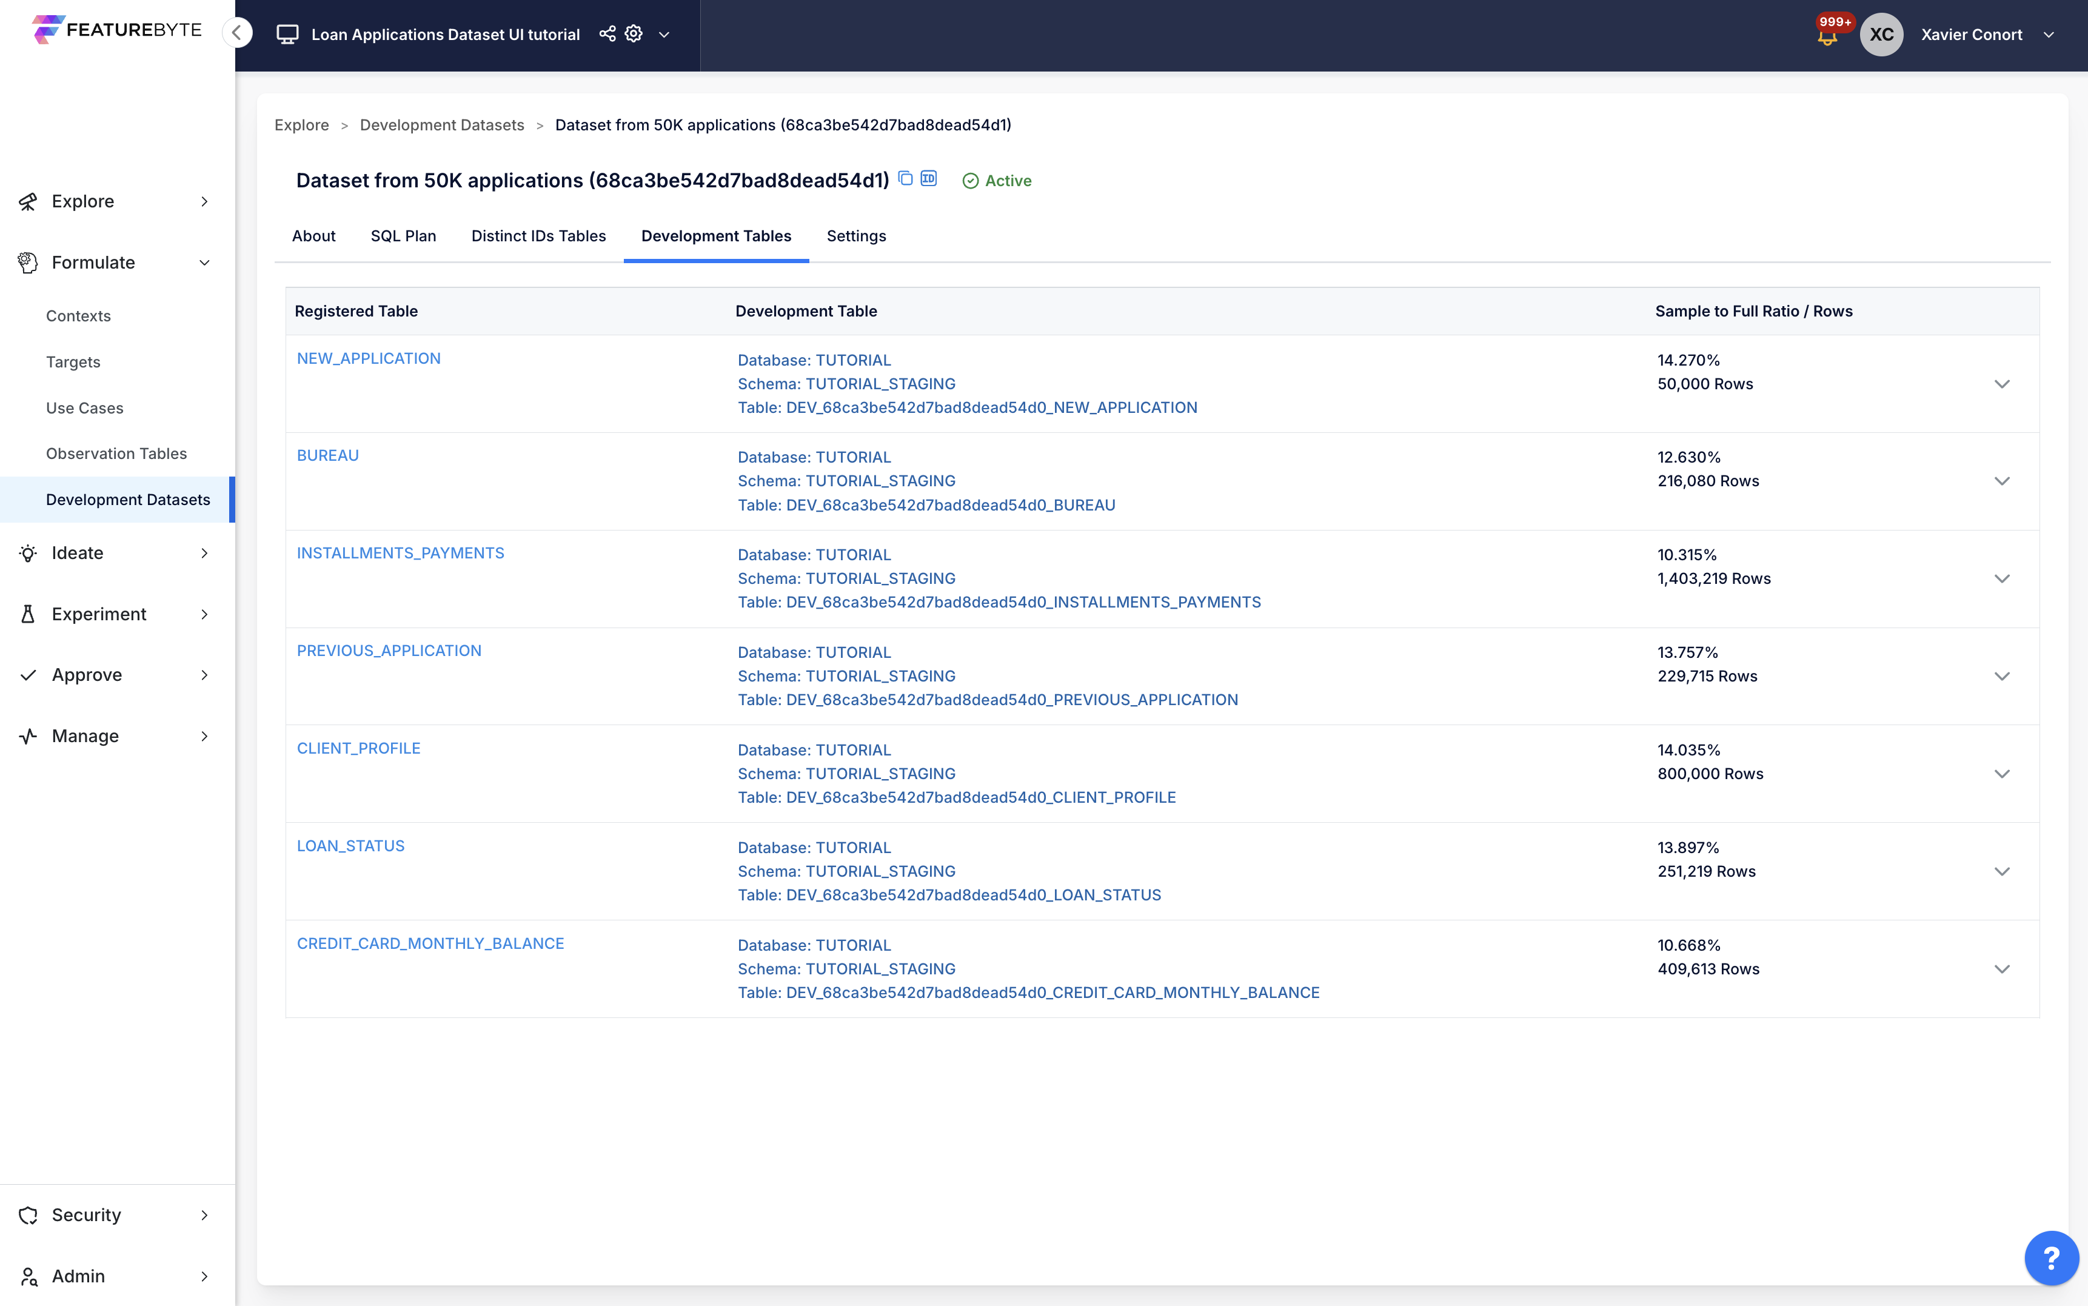Click the XC user avatar
2088x1306 pixels.
click(1881, 35)
